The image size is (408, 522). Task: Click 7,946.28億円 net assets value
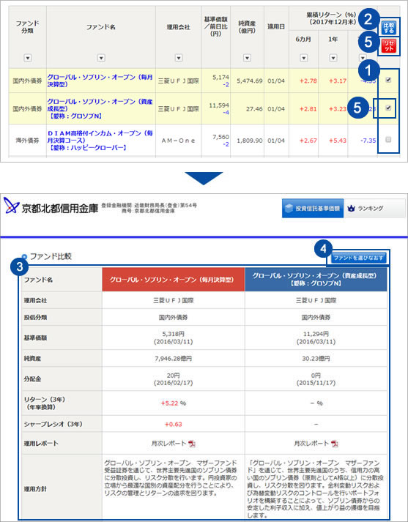[173, 359]
